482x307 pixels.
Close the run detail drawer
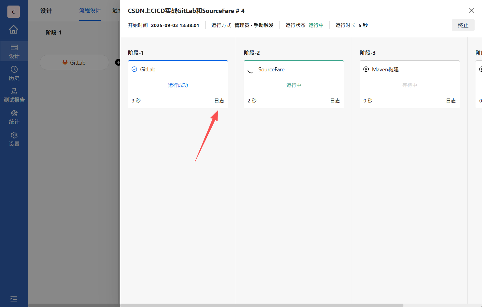[x=472, y=10]
